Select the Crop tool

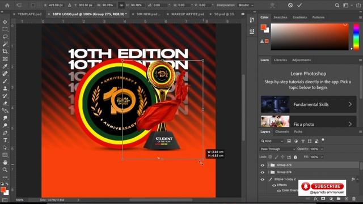coord(5,52)
